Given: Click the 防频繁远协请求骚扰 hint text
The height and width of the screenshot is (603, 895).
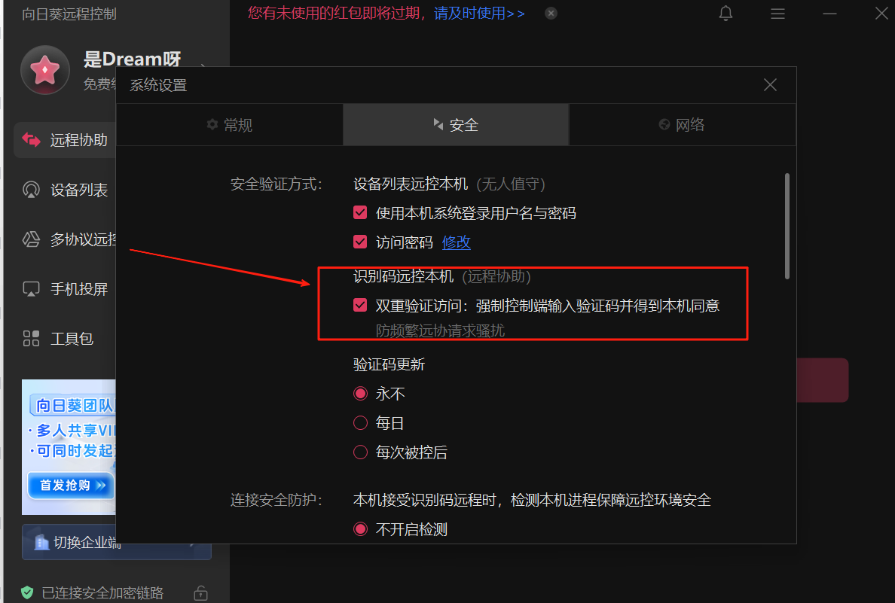Looking at the screenshot, I should click(x=440, y=331).
